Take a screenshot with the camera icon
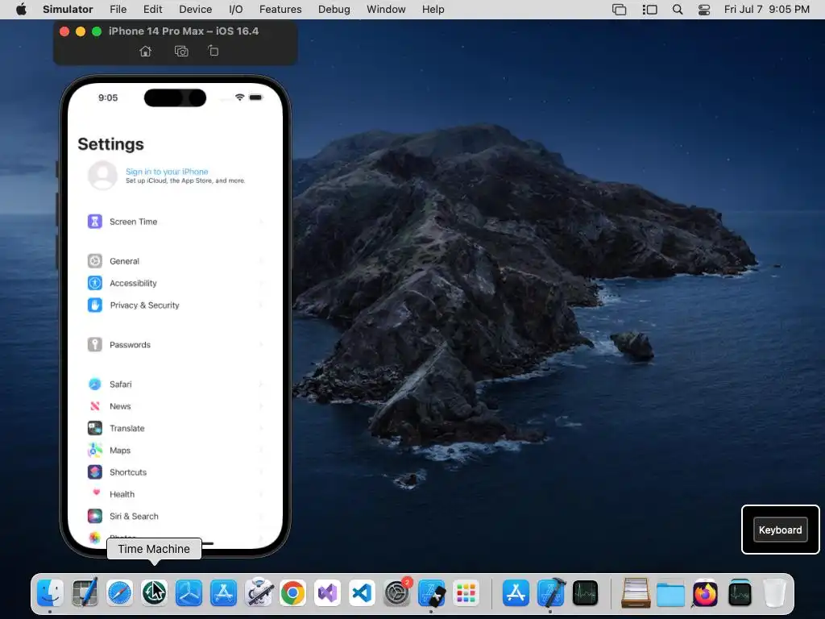Viewport: 825px width, 619px height. tap(181, 51)
